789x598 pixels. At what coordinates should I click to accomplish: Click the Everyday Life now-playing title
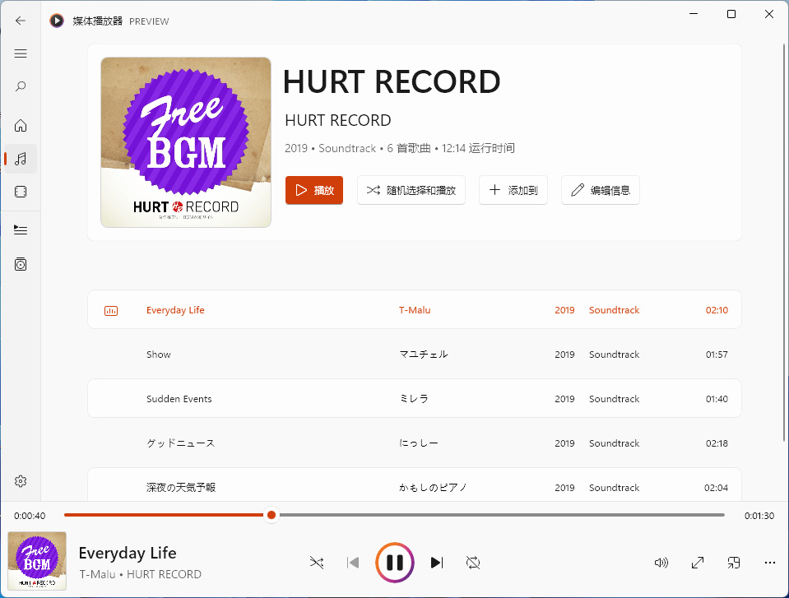click(x=128, y=553)
